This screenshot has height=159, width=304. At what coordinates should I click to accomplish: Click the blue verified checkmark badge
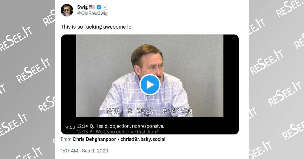pyautogui.click(x=99, y=7)
